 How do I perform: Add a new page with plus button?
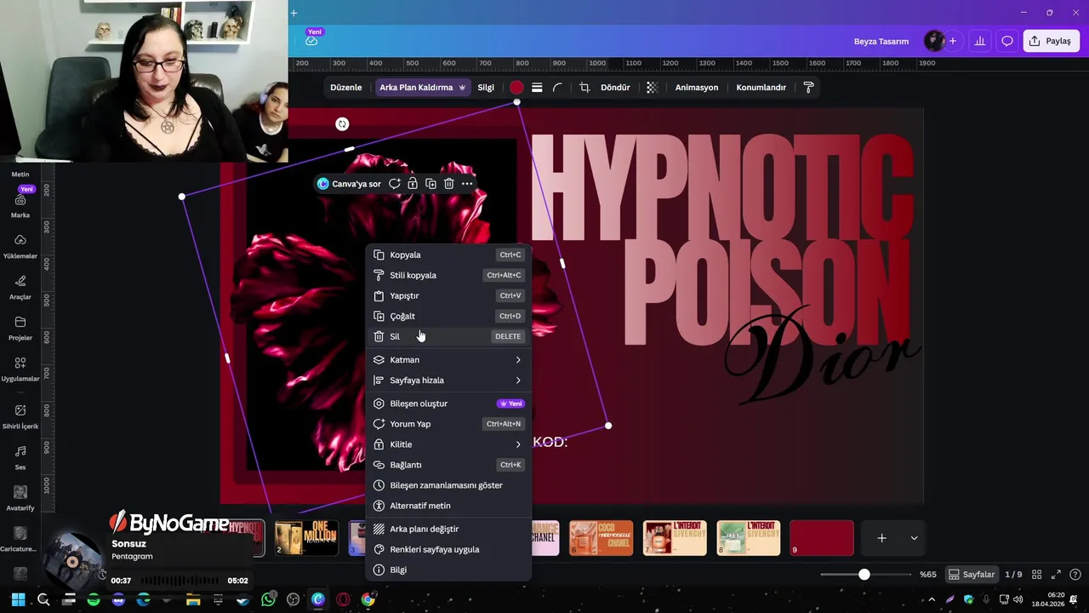point(882,538)
